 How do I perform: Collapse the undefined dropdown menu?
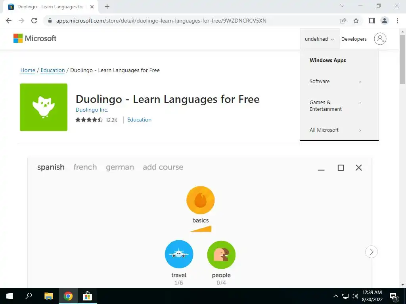320,39
